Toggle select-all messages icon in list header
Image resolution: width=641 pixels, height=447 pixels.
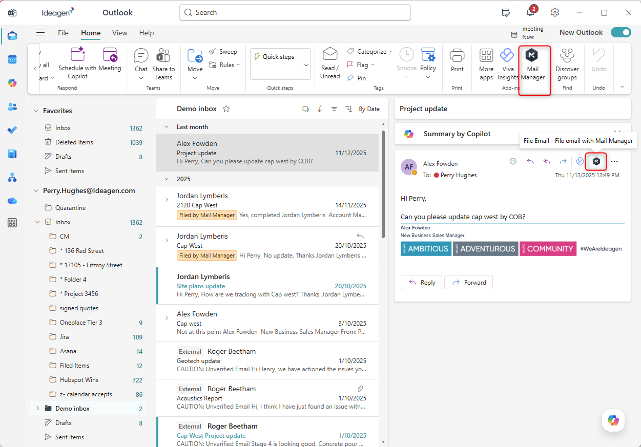click(x=305, y=109)
